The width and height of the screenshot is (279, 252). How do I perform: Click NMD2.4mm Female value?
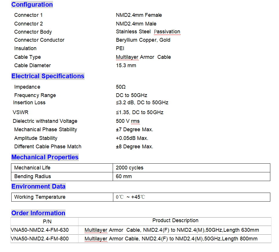139,15
